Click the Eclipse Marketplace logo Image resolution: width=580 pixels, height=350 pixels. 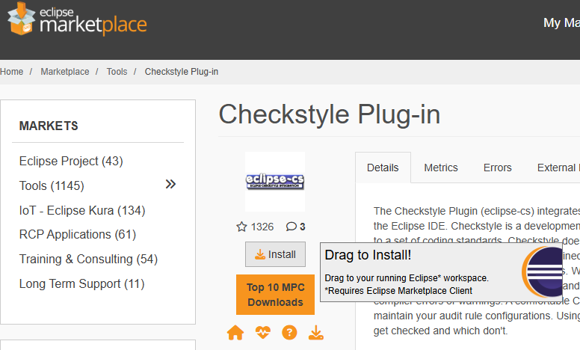click(77, 19)
